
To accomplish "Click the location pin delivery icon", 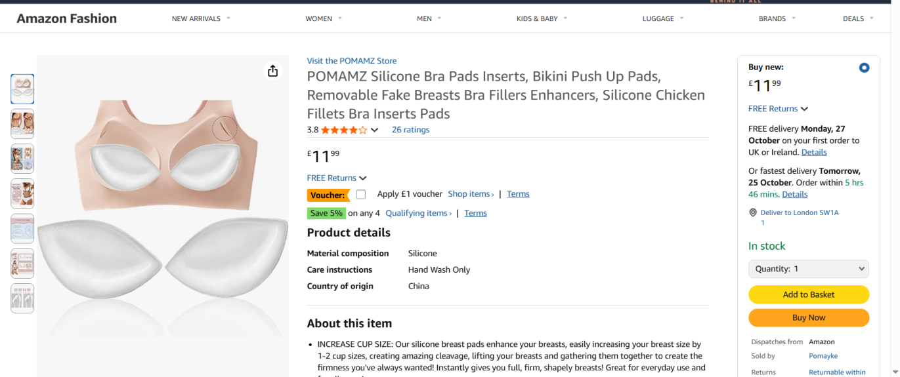I will point(753,213).
